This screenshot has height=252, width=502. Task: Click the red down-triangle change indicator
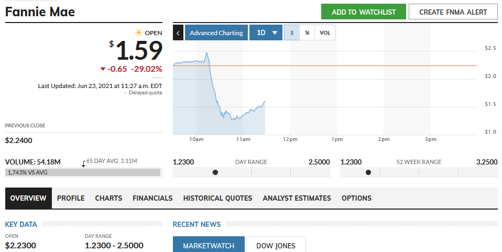click(103, 69)
